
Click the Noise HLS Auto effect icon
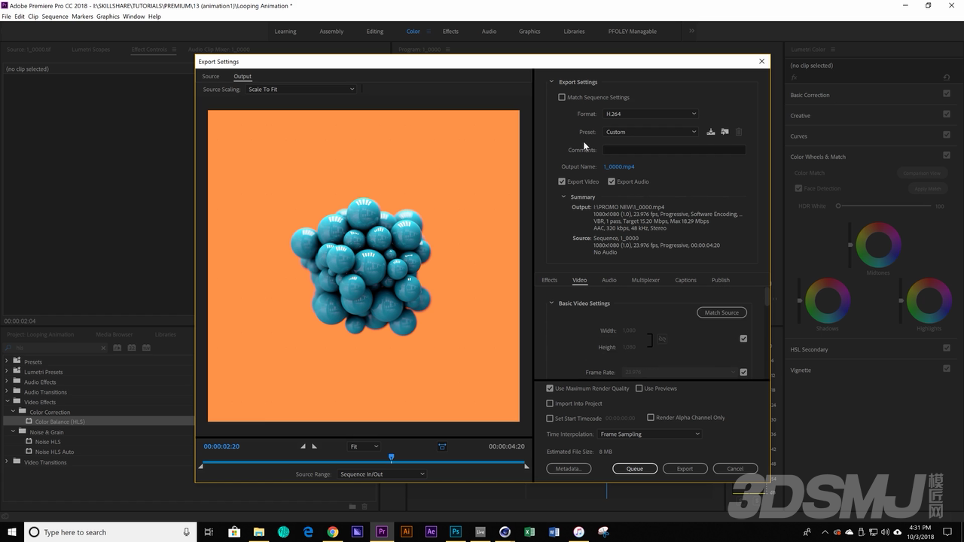[x=29, y=452]
